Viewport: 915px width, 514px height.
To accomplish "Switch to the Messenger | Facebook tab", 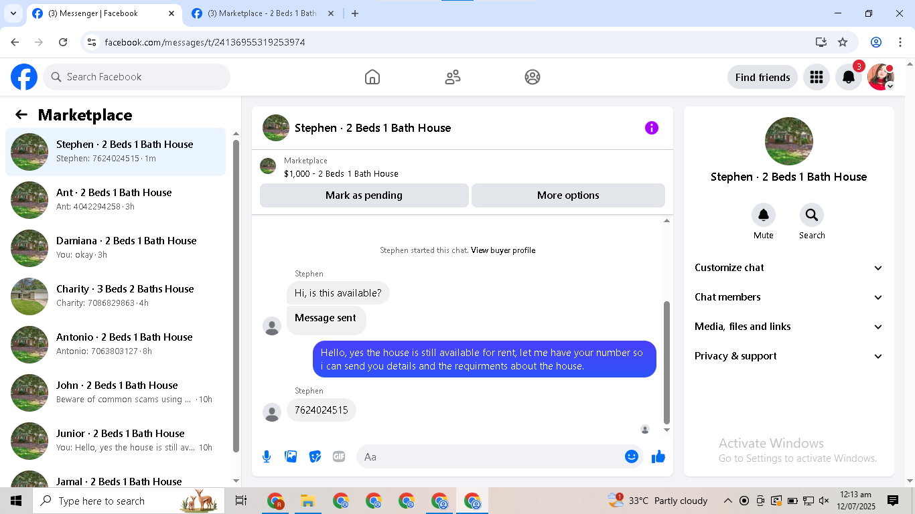I will coord(104,13).
